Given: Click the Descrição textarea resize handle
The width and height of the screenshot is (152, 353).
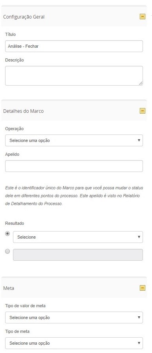Looking at the screenshot, I should point(141,83).
